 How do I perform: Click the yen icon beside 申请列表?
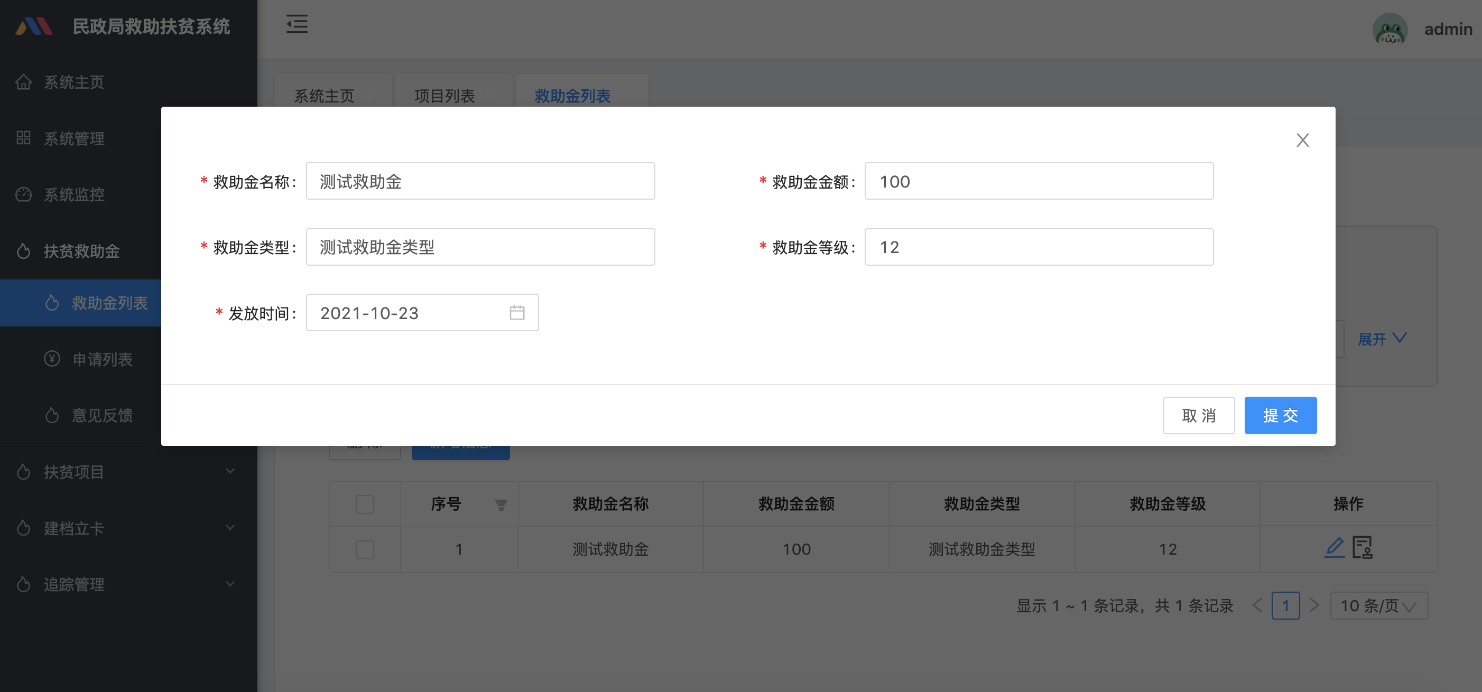(52, 359)
